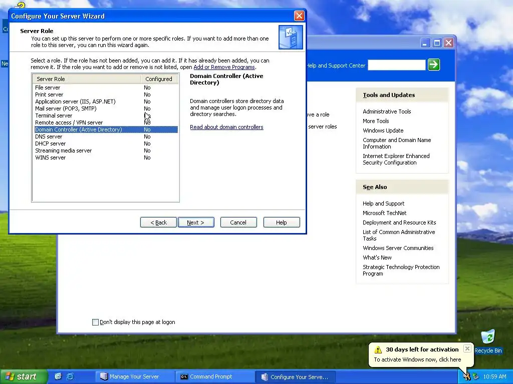This screenshot has width=513, height=384.
Task: Open Computer and Domain Name Information
Action: pyautogui.click(x=397, y=143)
